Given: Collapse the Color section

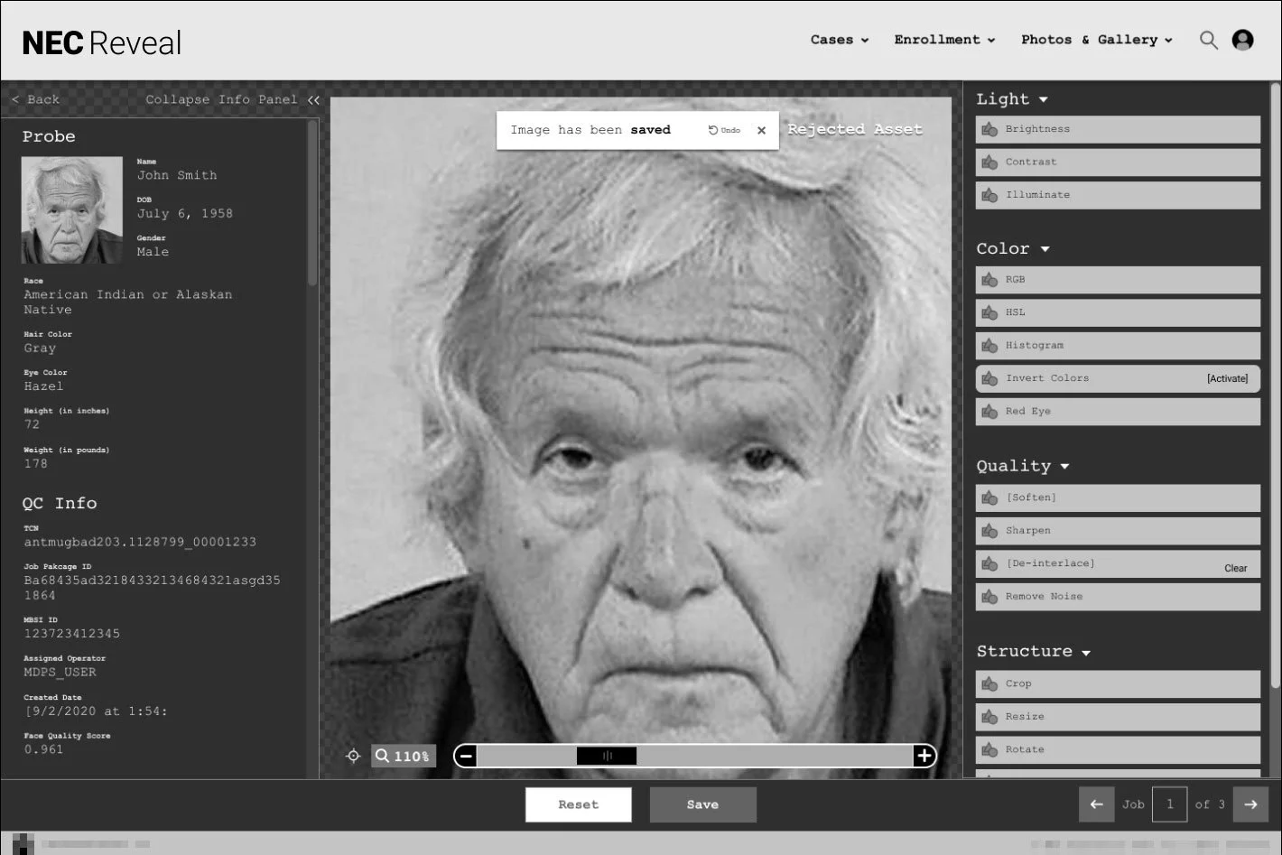Looking at the screenshot, I should (1045, 249).
